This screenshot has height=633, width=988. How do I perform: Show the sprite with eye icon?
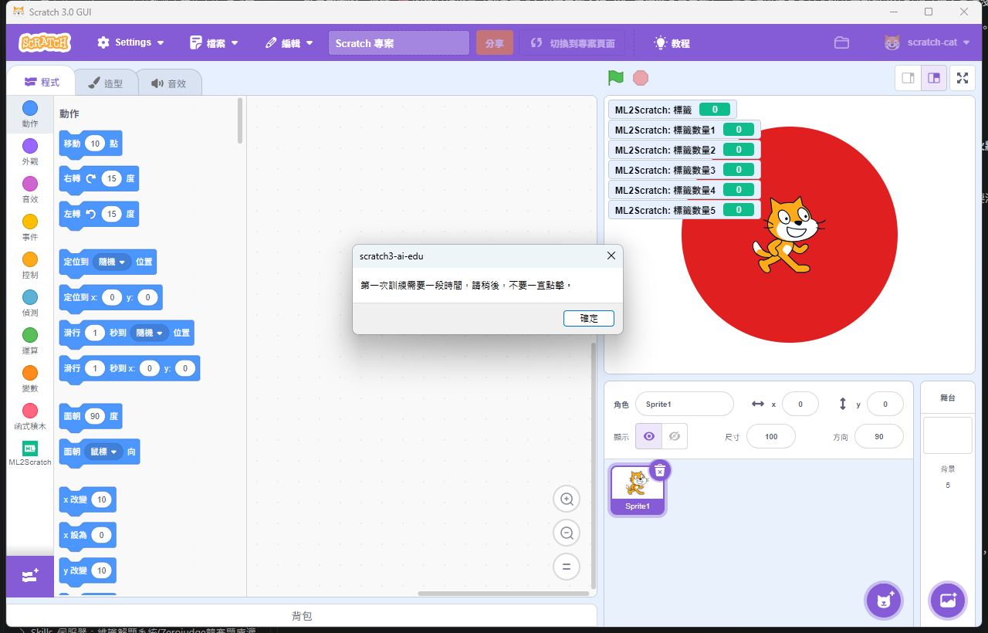648,436
